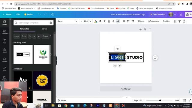Viewport: 192px width, 108px height.
Task: Click the add page icon above canvas
Action: [150, 29]
